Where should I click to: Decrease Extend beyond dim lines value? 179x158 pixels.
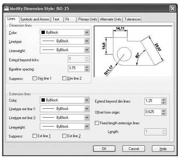[163, 103]
